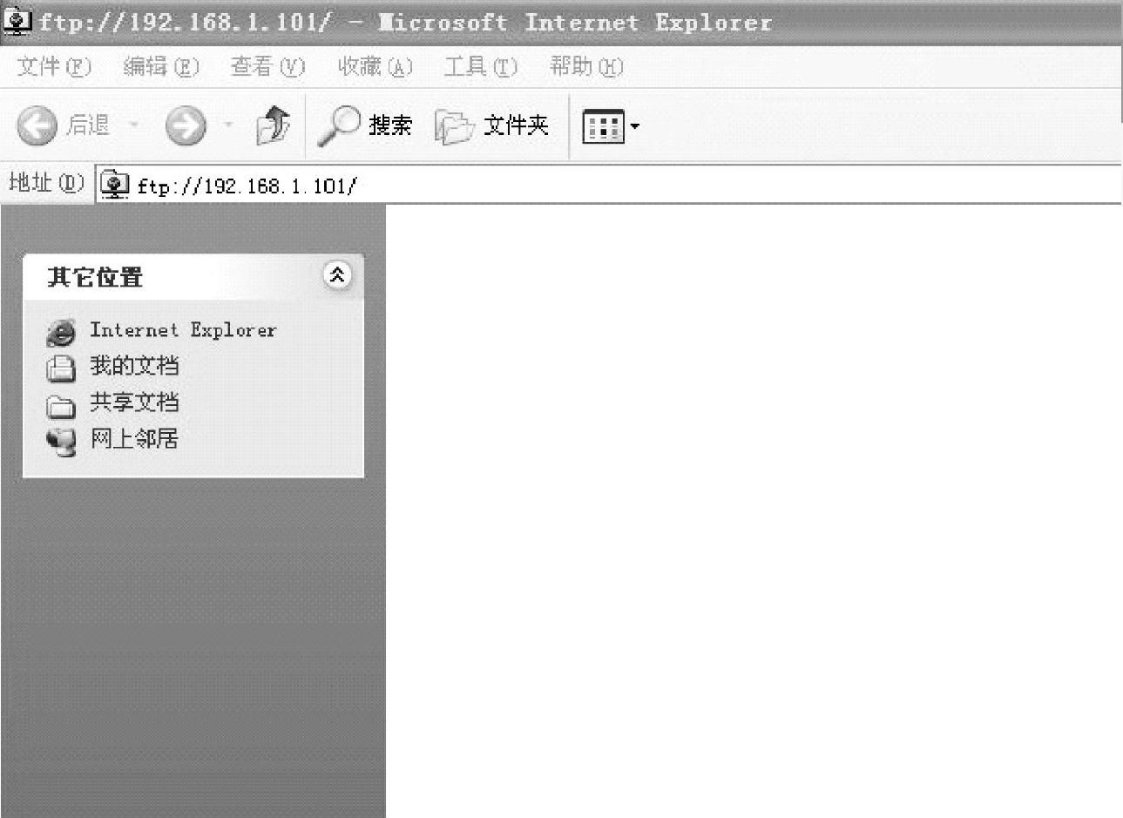
Task: Click the Shared Documents (共享文档) folder icon
Action: point(60,406)
